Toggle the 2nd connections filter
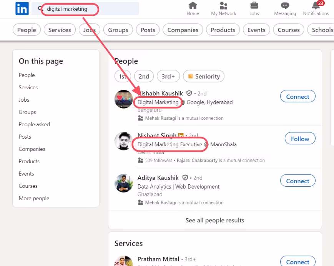Screen dimensions: 334x266 coord(144,76)
